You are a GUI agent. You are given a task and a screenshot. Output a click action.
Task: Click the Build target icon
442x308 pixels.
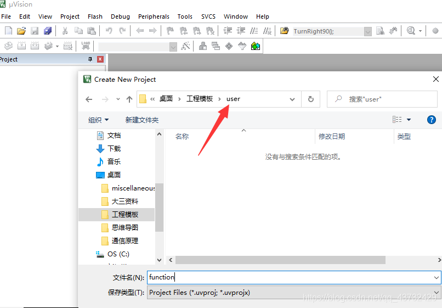(22, 46)
